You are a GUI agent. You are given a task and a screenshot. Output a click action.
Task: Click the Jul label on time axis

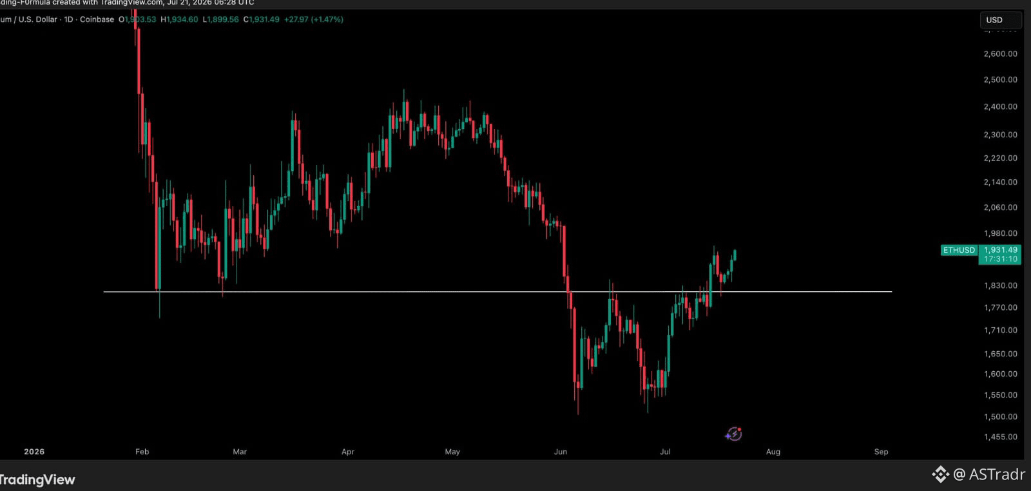coord(665,452)
